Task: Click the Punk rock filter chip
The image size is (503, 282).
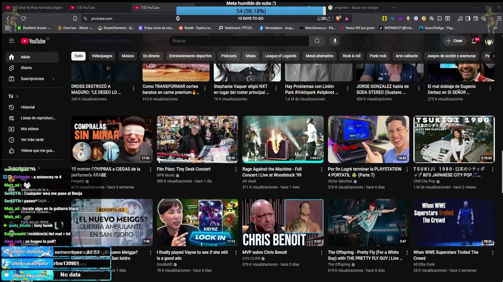Action: [x=378, y=56]
